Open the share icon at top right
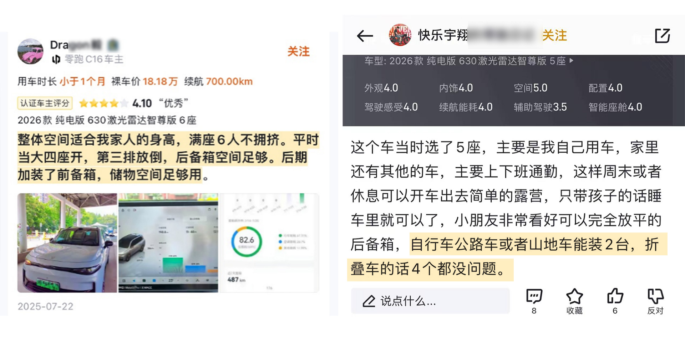 [x=662, y=36]
